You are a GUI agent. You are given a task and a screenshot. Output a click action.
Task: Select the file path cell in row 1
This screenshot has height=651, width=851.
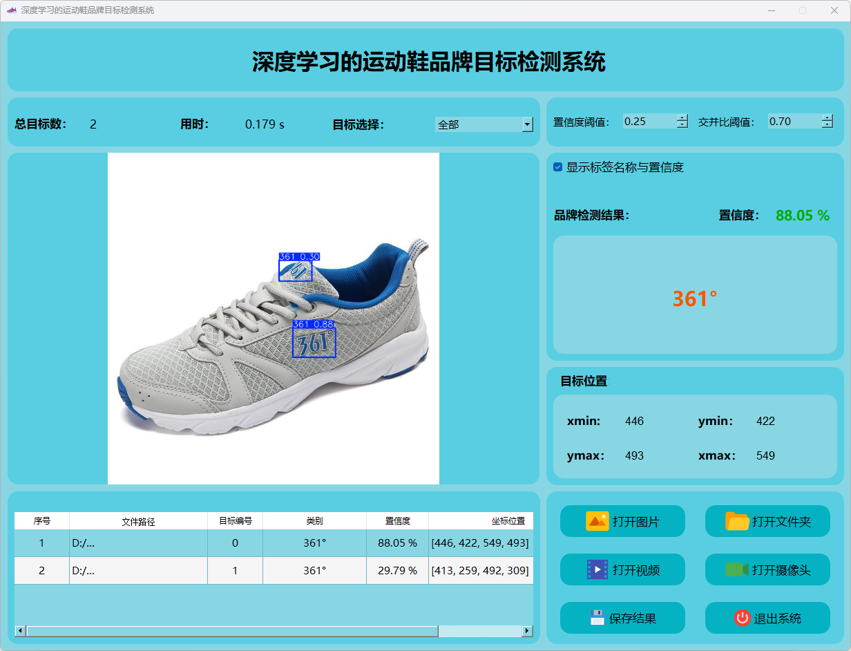point(138,543)
